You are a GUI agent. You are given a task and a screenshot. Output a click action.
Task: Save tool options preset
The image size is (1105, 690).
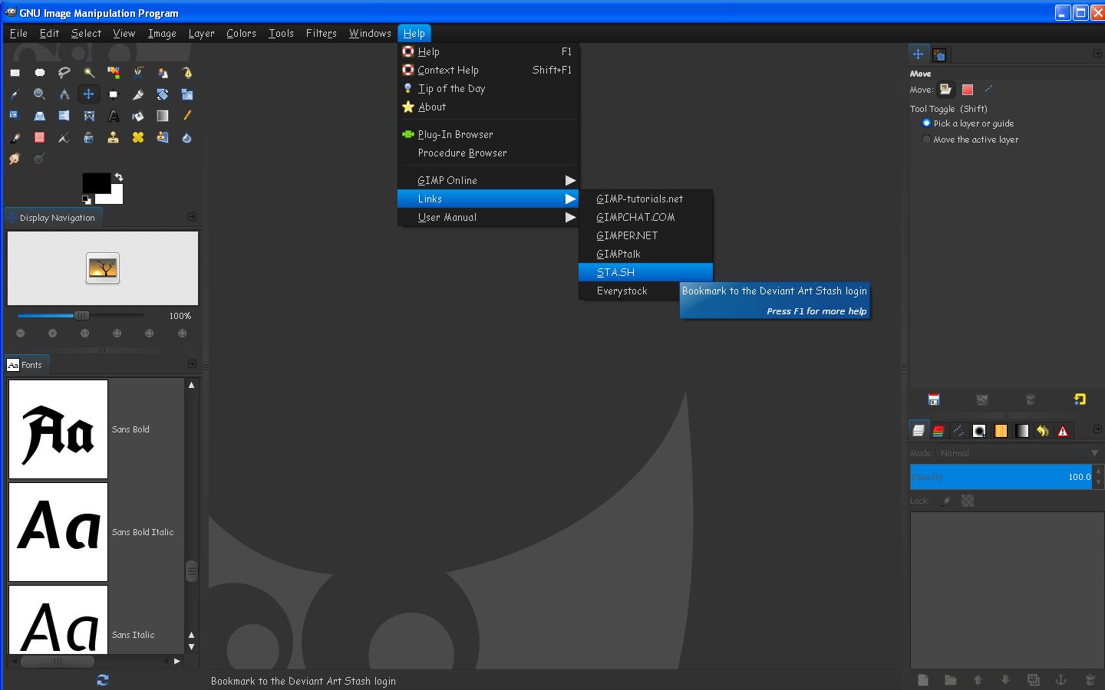point(934,399)
